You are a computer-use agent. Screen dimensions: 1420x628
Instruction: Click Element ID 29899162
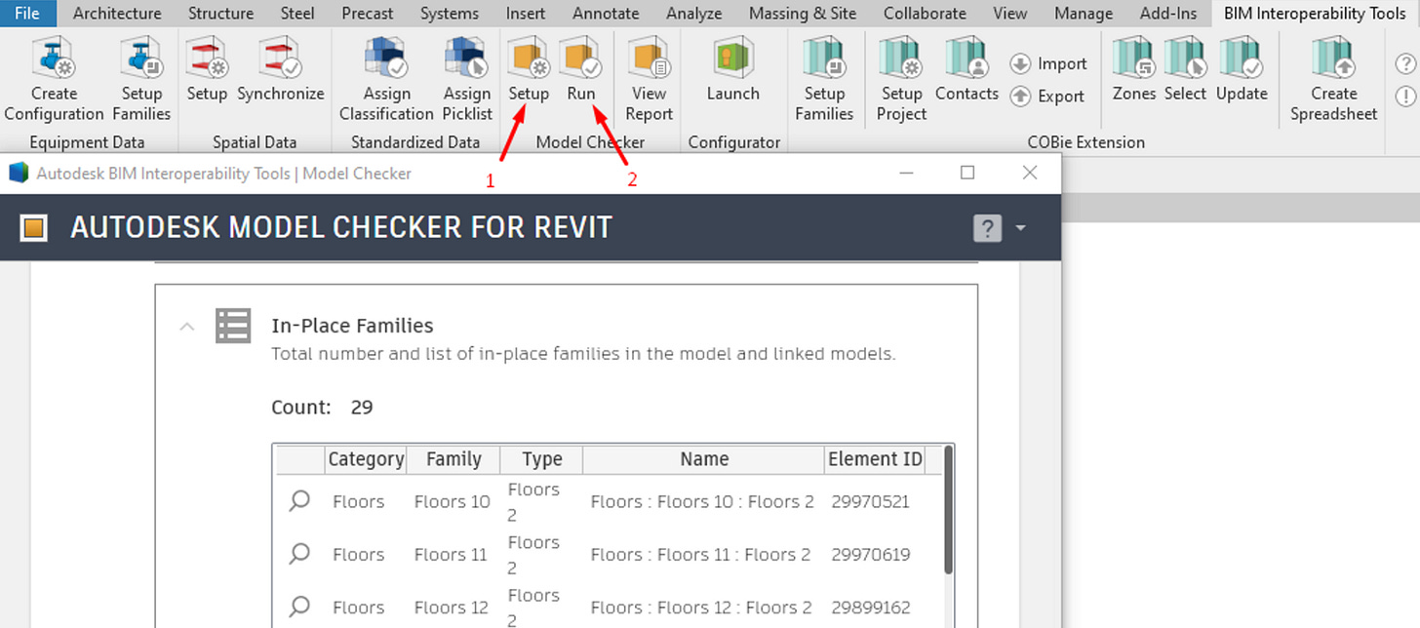870,608
